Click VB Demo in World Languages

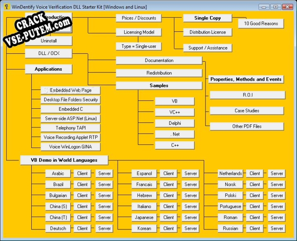(64, 160)
